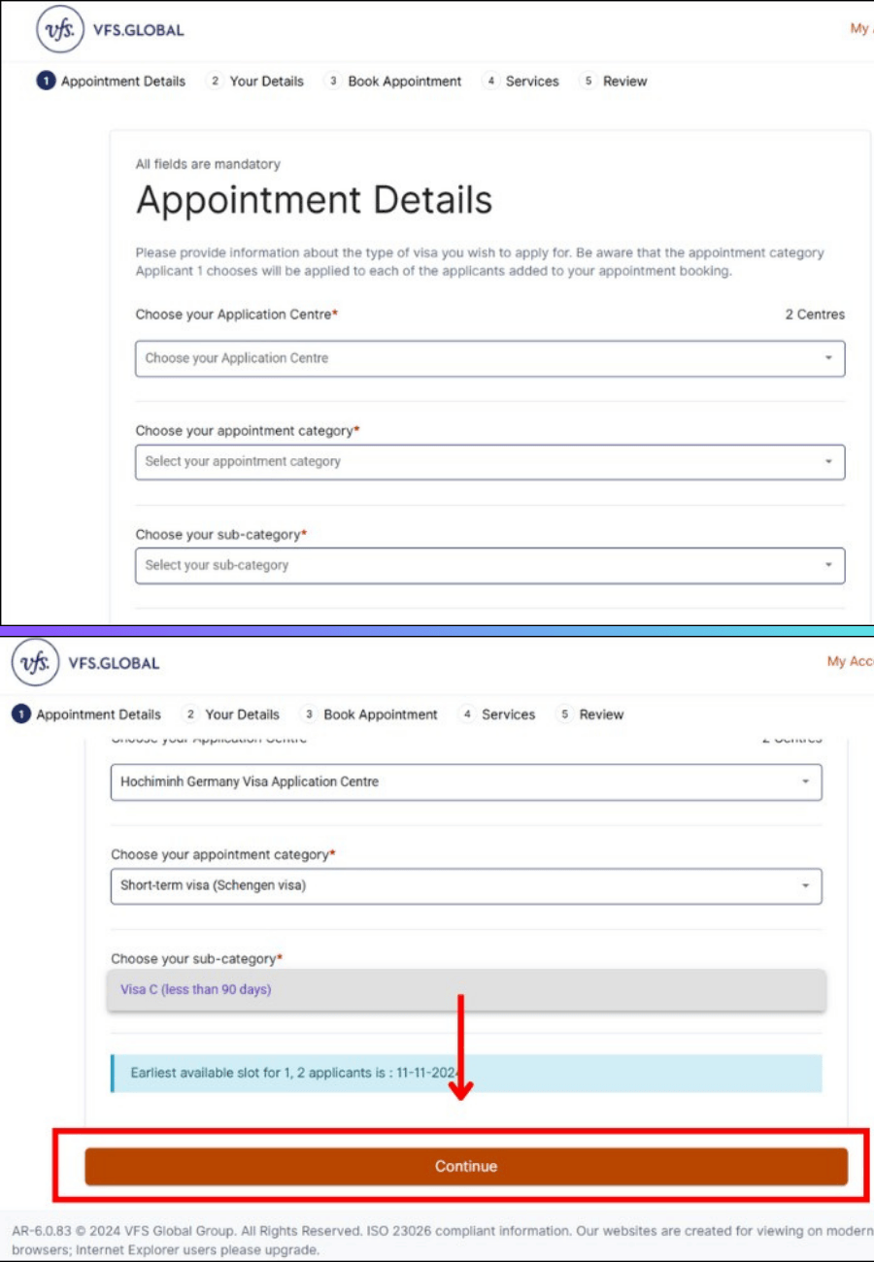Click step 2 circle icon in lower header
The image size is (874, 1262).
(190, 714)
